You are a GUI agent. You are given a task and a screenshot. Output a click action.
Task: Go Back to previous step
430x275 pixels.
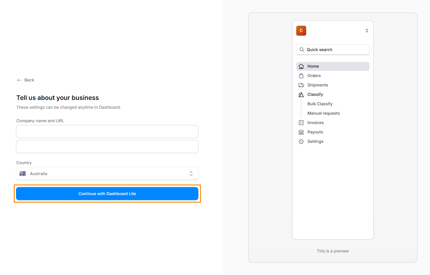[x=26, y=80]
